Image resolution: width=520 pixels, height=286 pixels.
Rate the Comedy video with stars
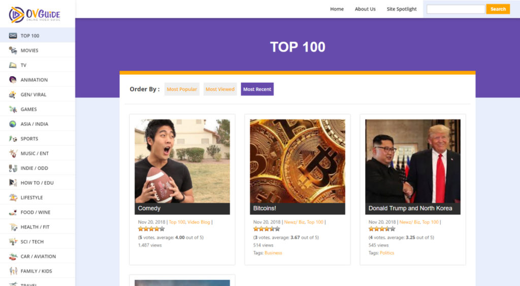click(x=151, y=229)
